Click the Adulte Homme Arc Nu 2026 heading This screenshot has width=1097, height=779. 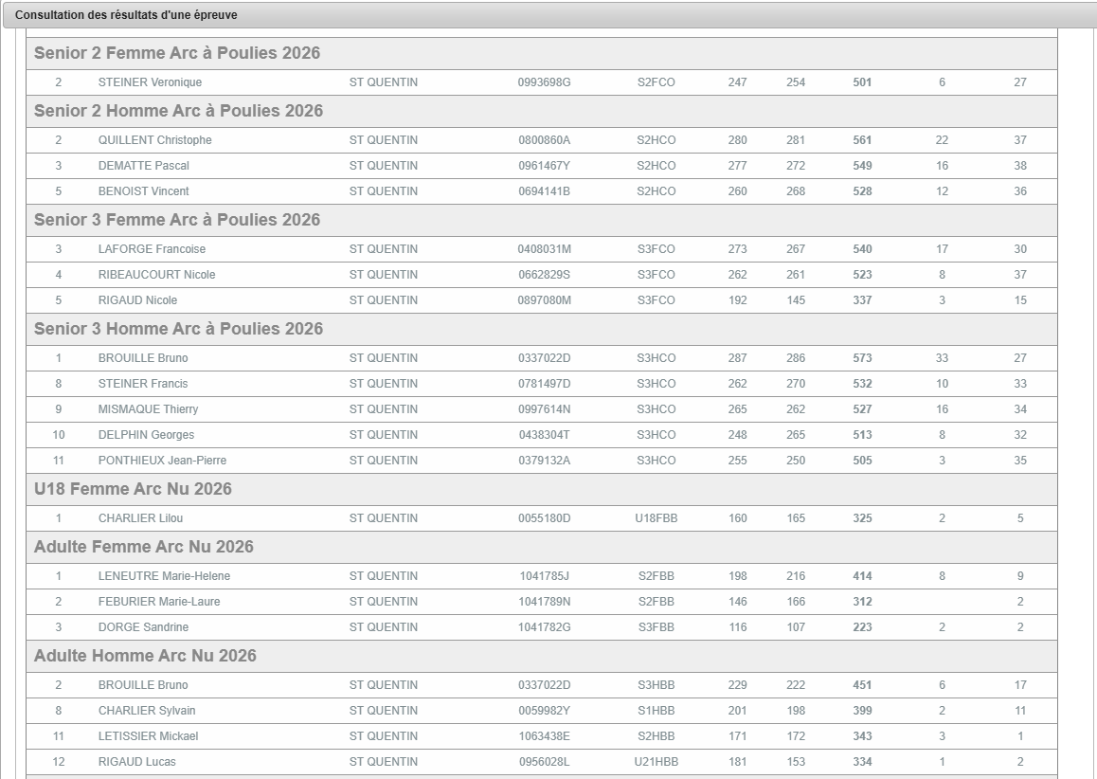[145, 656]
